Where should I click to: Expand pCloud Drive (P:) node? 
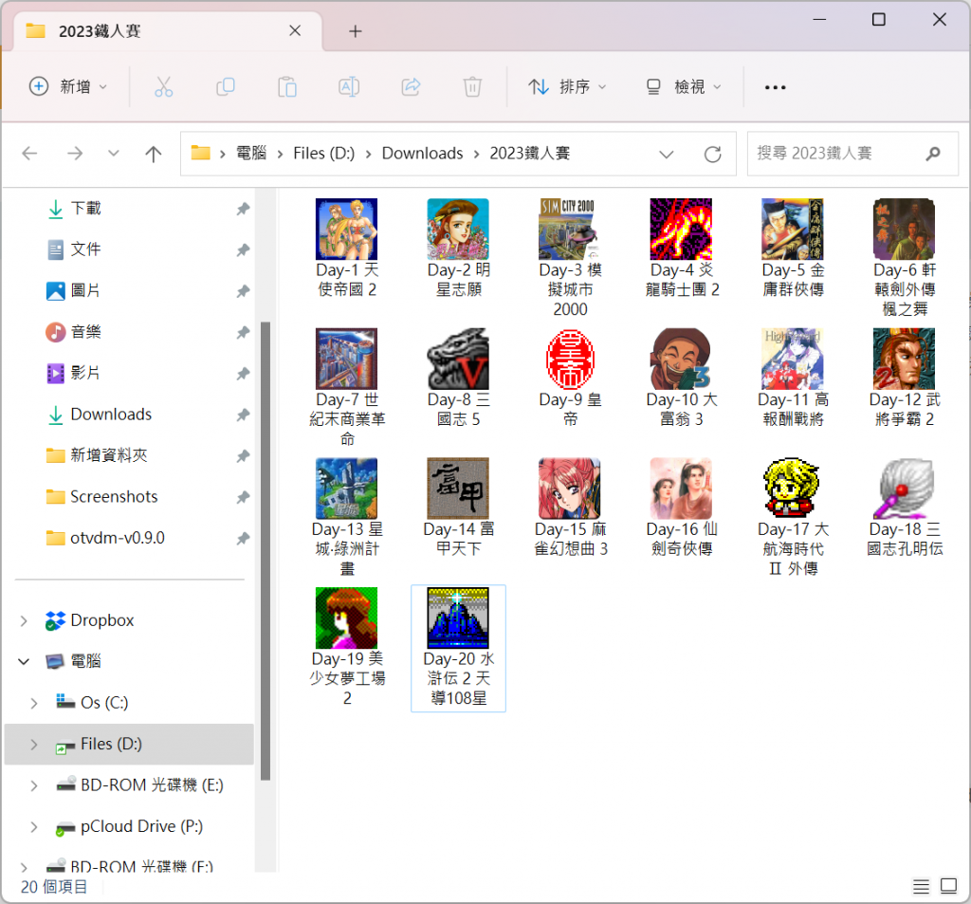pos(34,826)
